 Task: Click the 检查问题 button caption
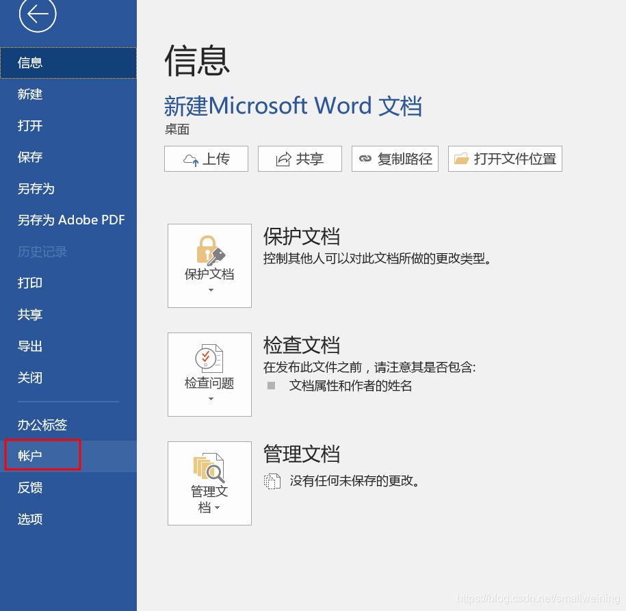pyautogui.click(x=209, y=383)
